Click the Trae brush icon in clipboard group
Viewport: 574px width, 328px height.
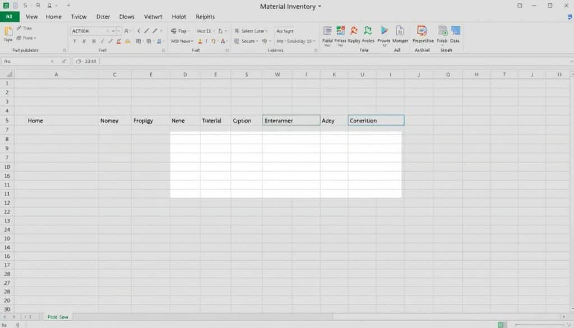[x=19, y=28]
